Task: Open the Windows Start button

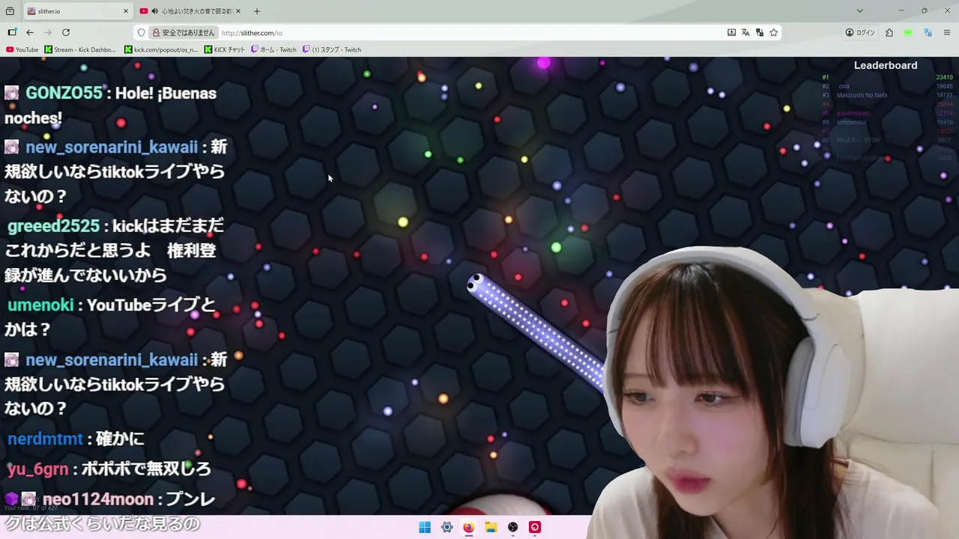Action: click(x=425, y=527)
